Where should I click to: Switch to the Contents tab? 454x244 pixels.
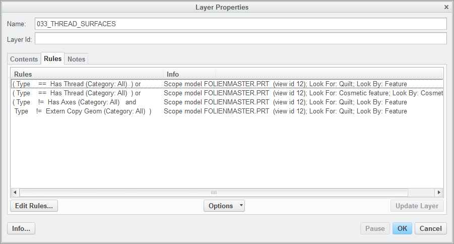point(24,59)
